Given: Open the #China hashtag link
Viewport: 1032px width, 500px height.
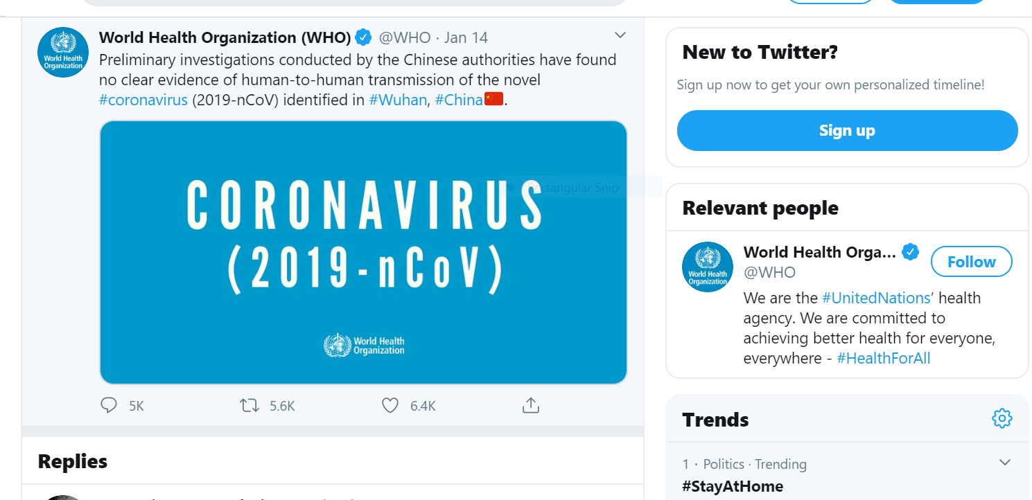Looking at the screenshot, I should pyautogui.click(x=459, y=100).
